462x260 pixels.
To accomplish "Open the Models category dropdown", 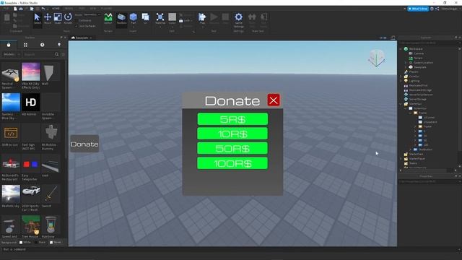I will (12, 55).
